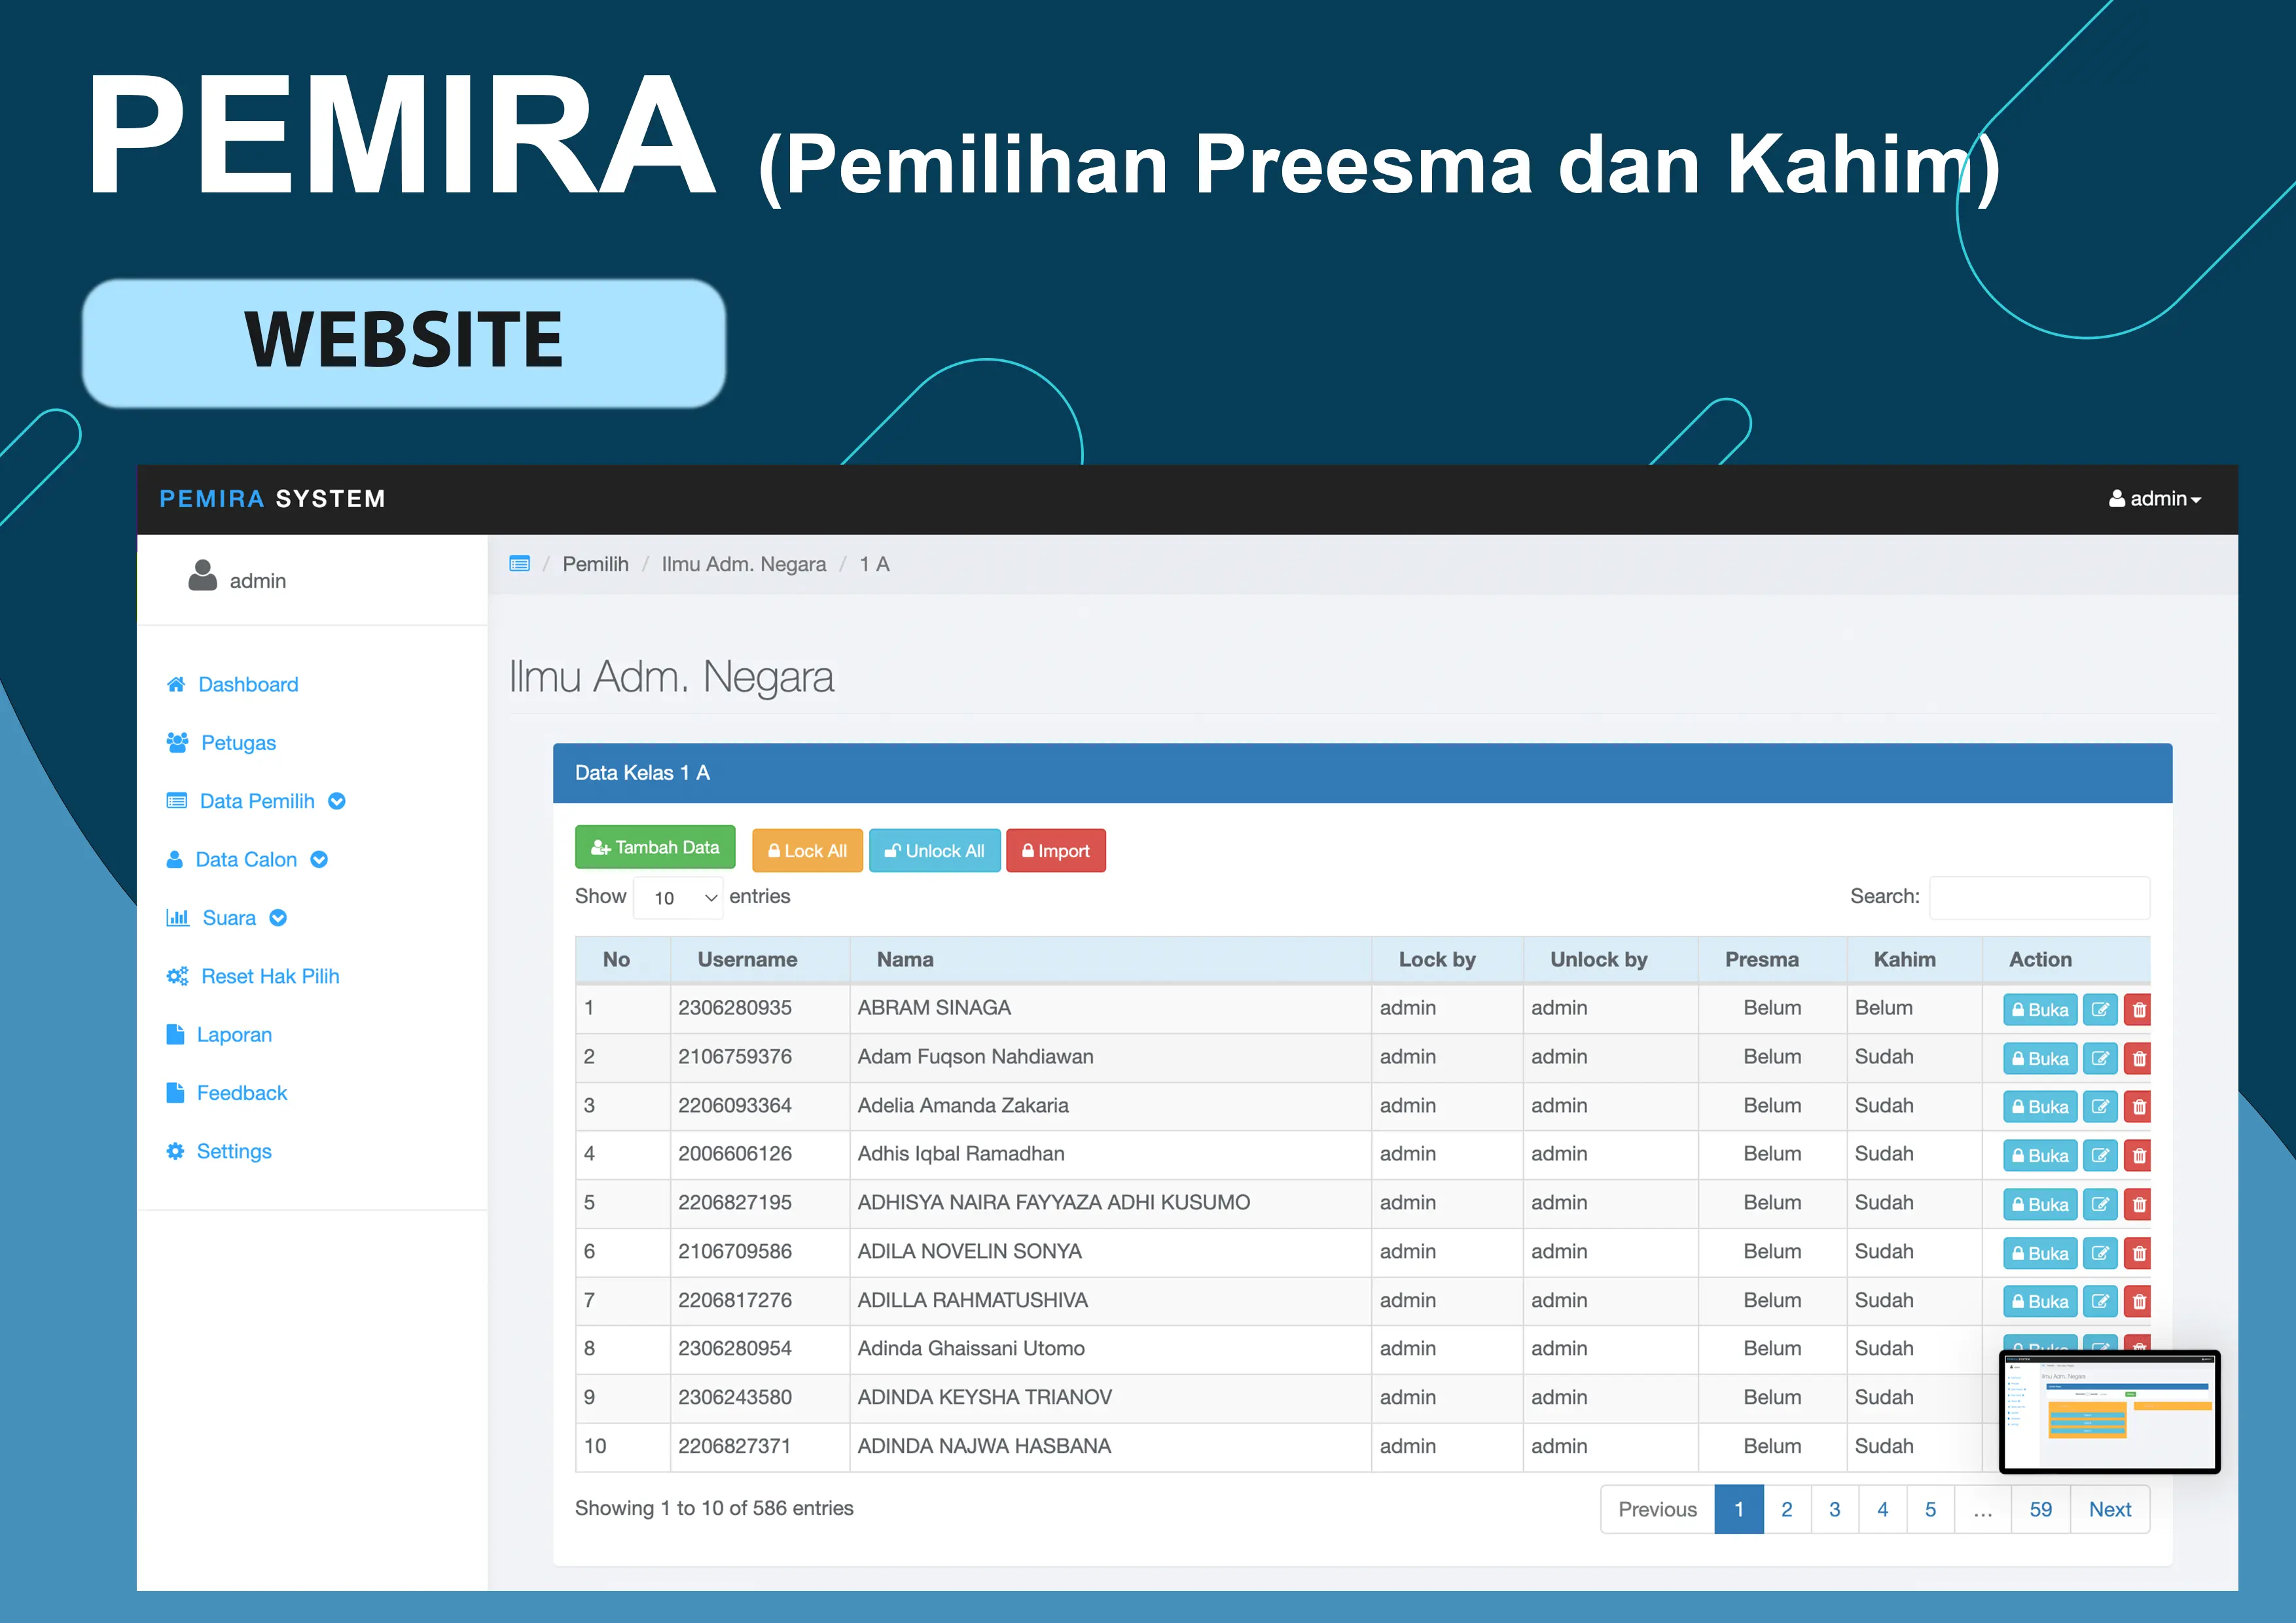Screen dimensions: 2296x1623
Task: Edit the Adelia Amanda Zakaria entry
Action: click(2100, 1107)
